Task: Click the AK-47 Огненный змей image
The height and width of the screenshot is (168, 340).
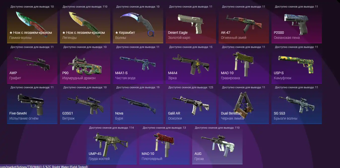Action: pyautogui.click(x=244, y=23)
